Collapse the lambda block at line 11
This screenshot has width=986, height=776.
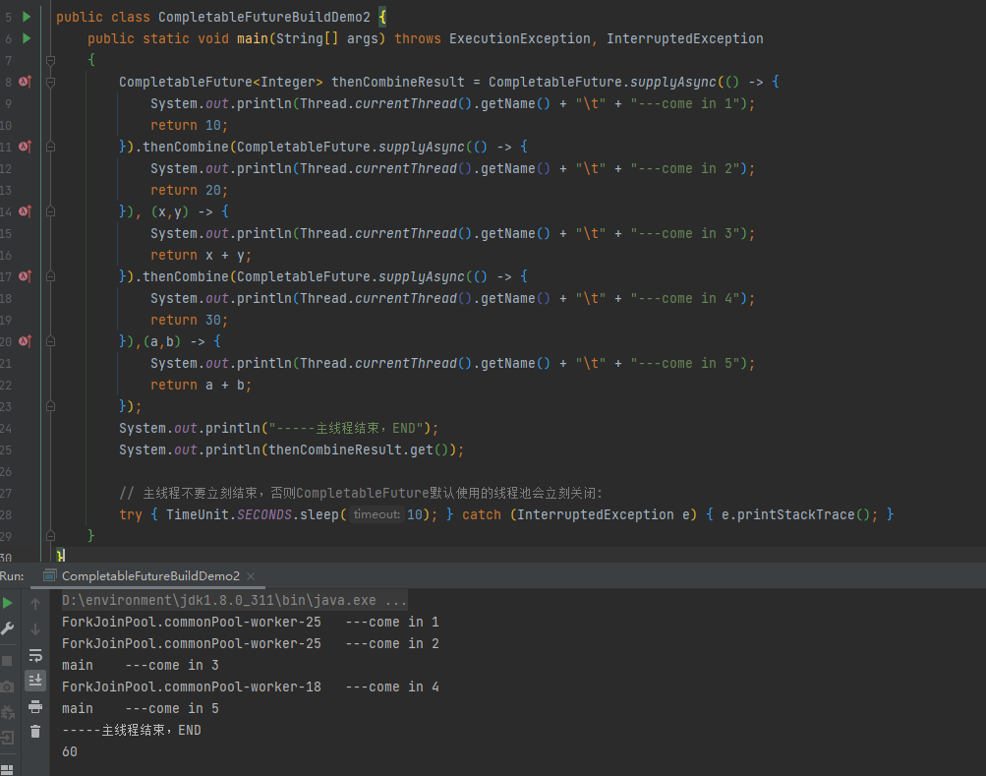49,147
